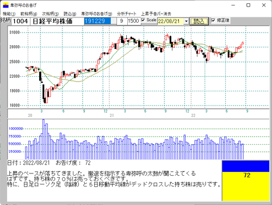Click the 250000 volume axis label
Screen dimensions: 272x205
click(x=15, y=151)
